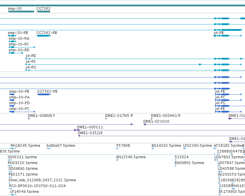Click the AT28182.5prime EST
Image resolution: width=245 pixels, height=196 pixels.
tap(215, 149)
